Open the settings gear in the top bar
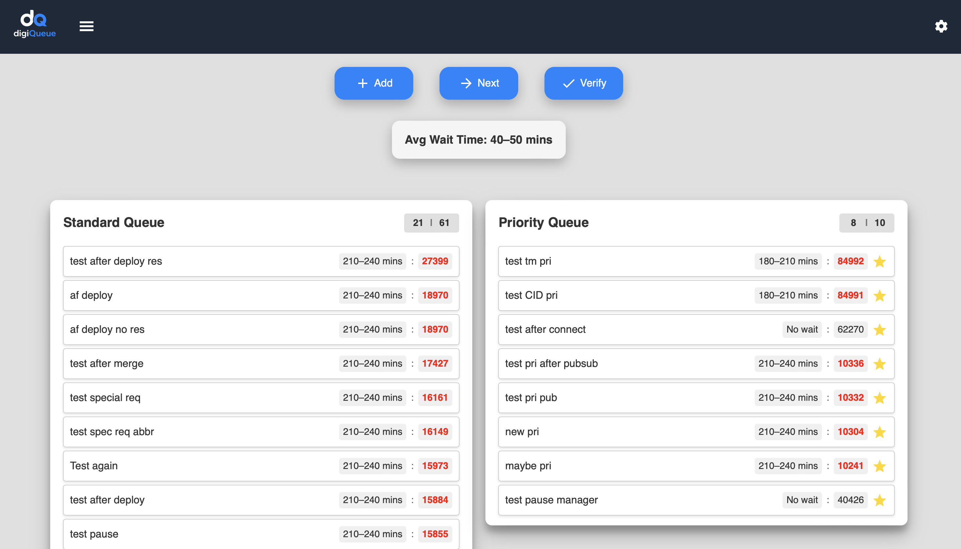The image size is (961, 549). click(x=941, y=26)
